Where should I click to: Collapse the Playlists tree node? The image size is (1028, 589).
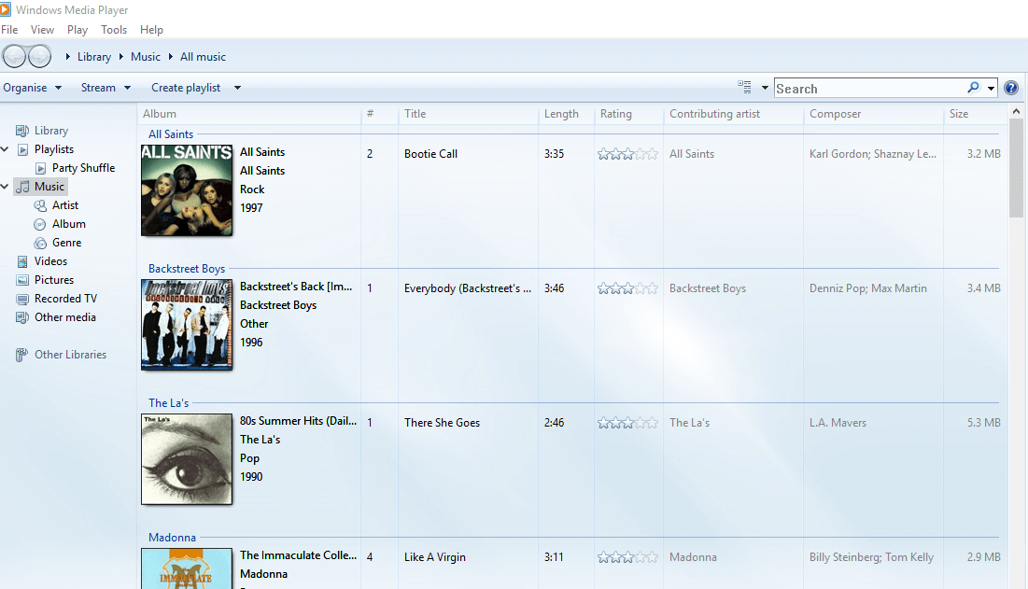pos(6,149)
